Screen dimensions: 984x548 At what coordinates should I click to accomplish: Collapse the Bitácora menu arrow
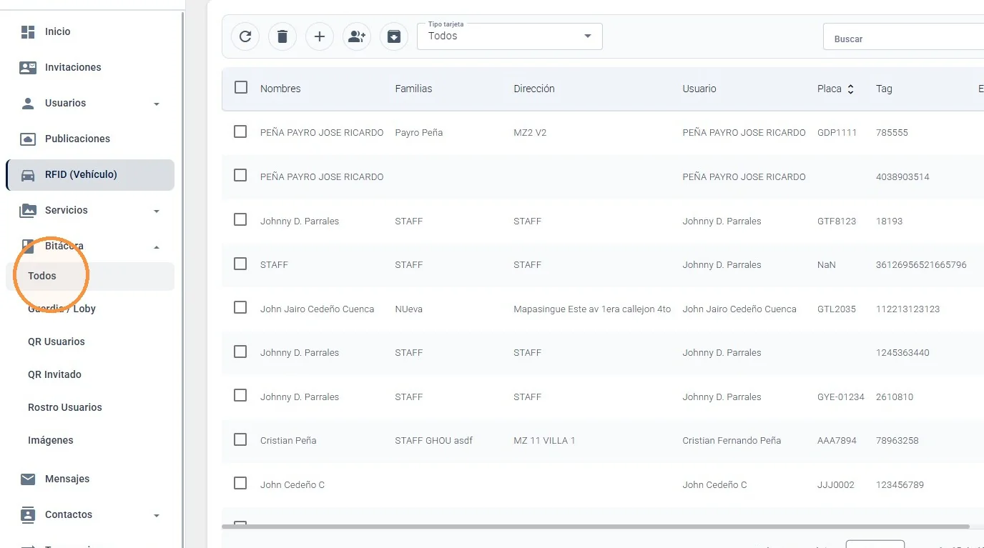[x=157, y=247]
